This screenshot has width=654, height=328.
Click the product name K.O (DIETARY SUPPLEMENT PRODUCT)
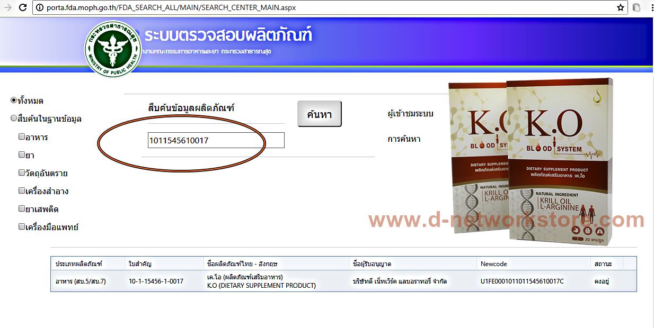tap(261, 286)
